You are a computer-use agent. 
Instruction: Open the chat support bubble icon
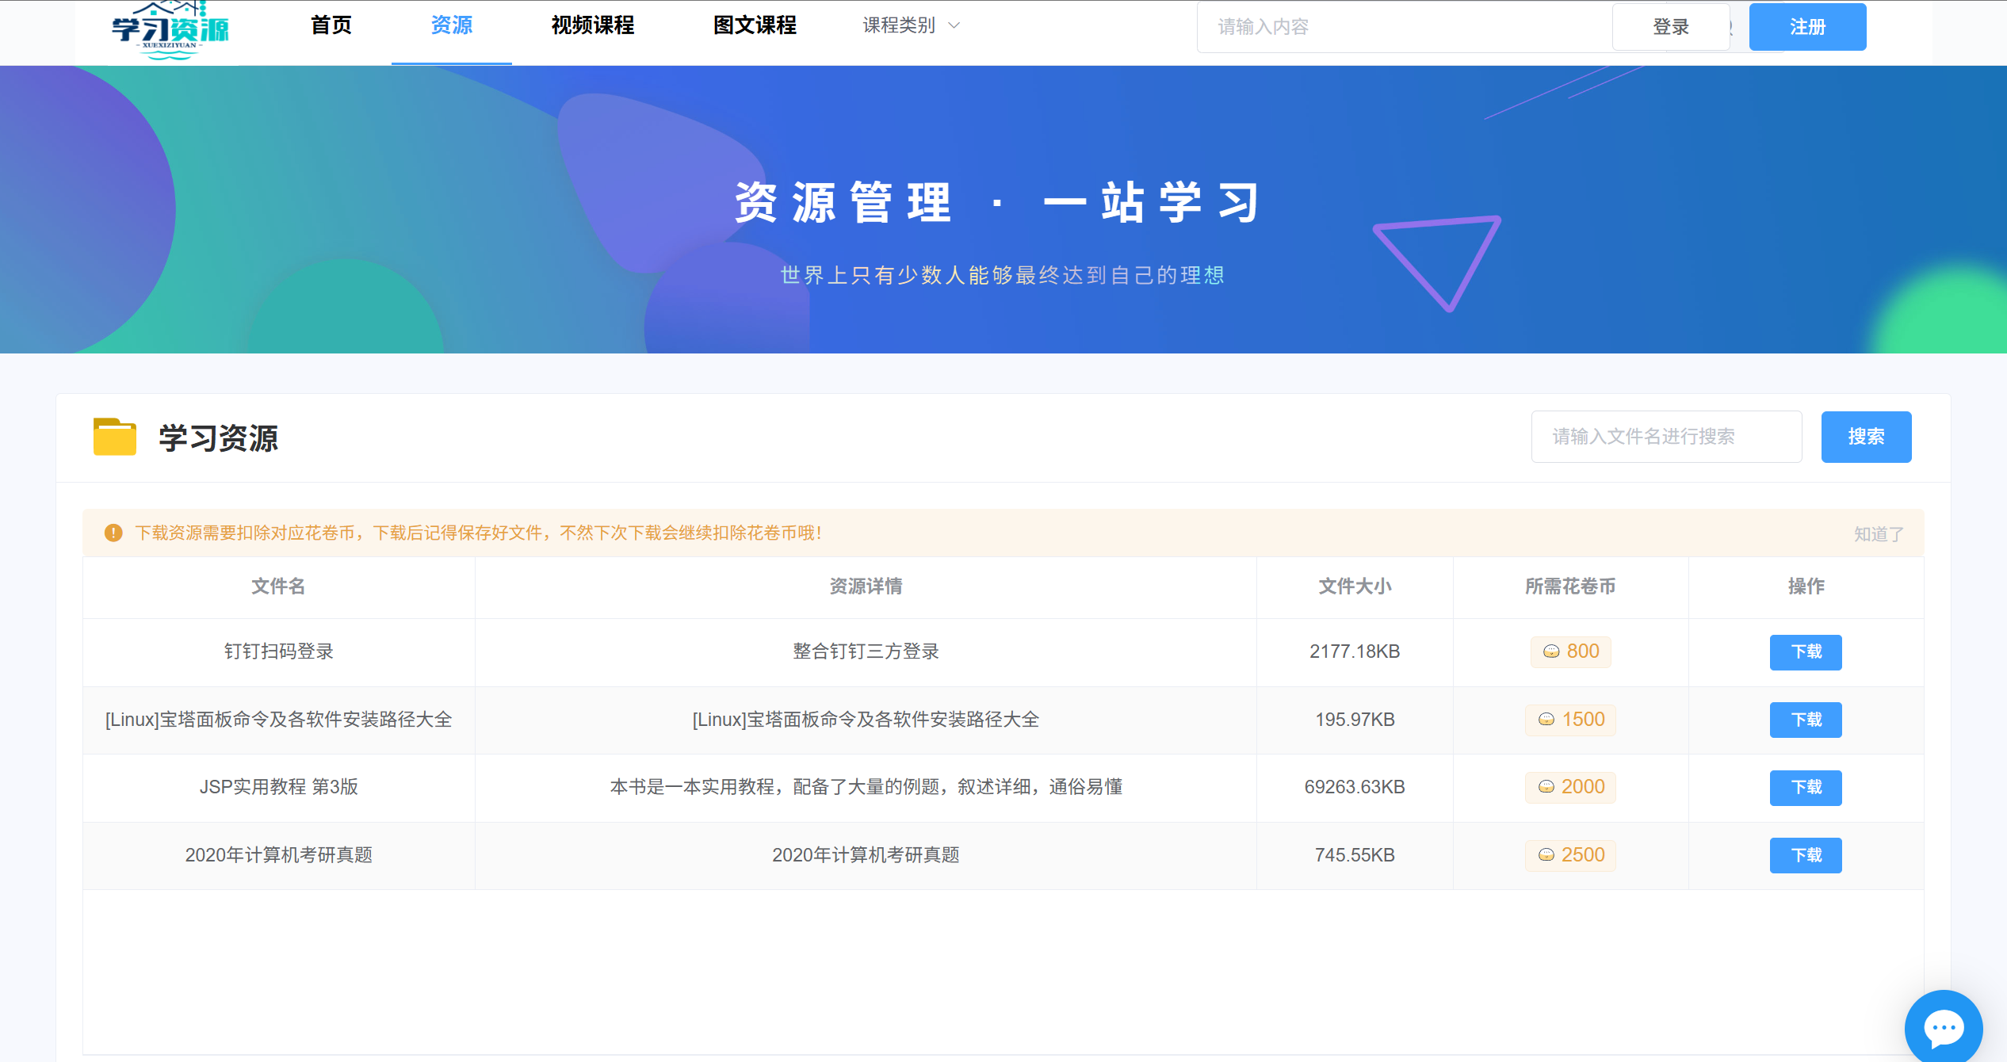(x=1943, y=1028)
